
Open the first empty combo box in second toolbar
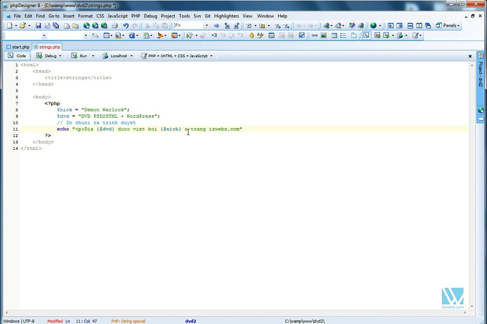(25, 36)
